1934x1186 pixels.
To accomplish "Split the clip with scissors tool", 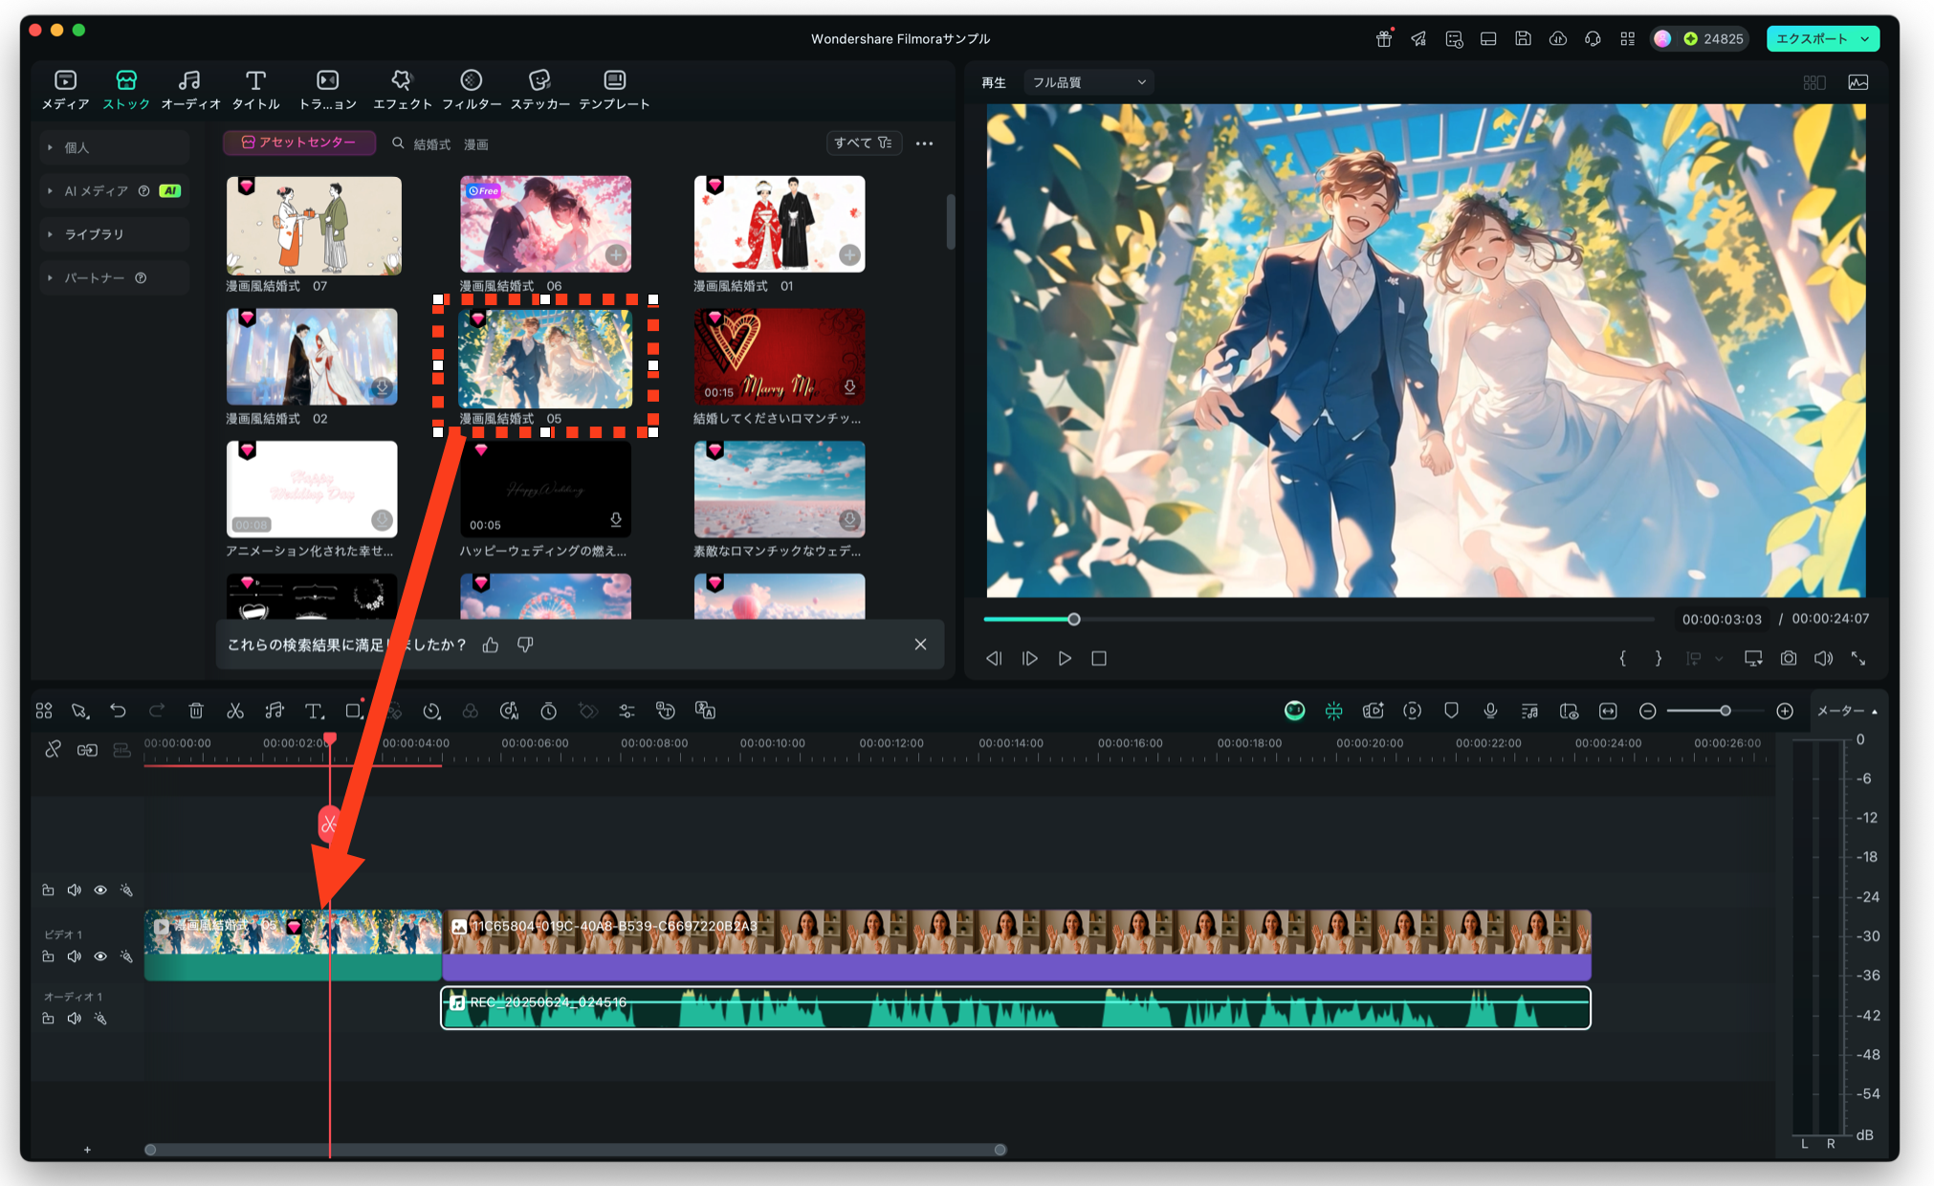I will point(235,711).
